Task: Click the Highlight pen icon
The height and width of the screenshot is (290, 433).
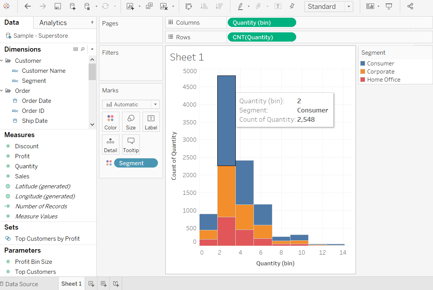Action: (240, 6)
